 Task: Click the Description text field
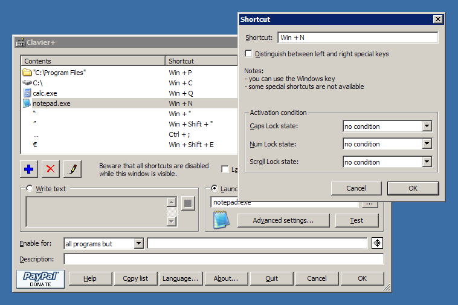[223, 259]
